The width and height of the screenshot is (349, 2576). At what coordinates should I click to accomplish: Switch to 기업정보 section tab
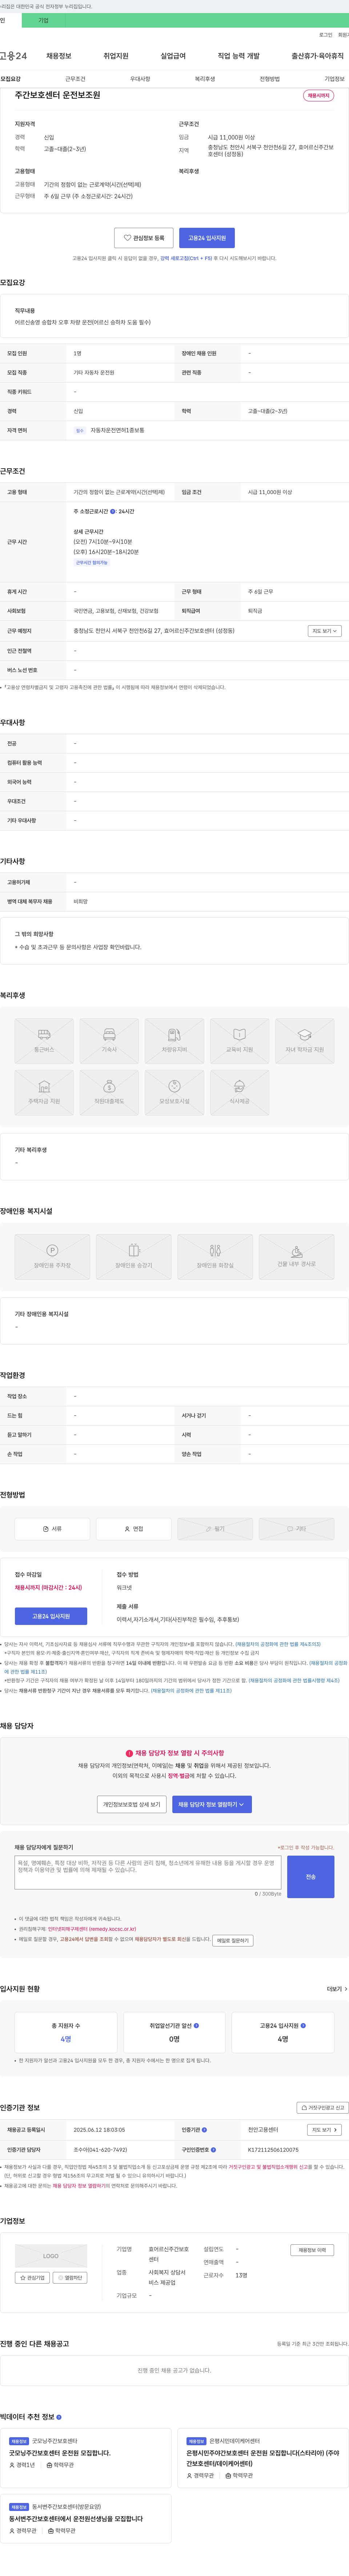pos(334,79)
